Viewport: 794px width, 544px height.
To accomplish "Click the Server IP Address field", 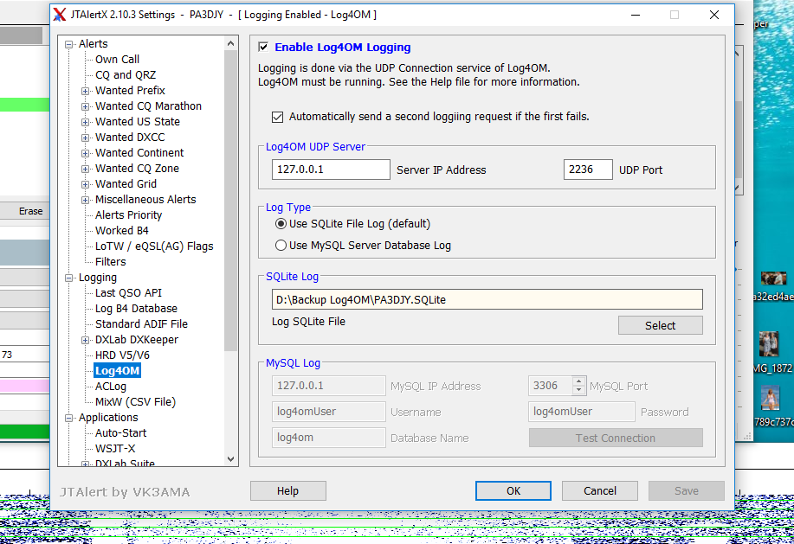I will click(331, 170).
